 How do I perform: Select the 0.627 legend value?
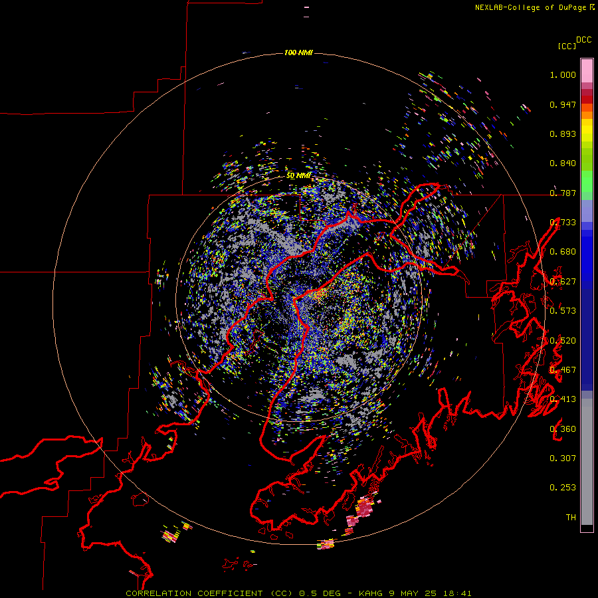(x=563, y=282)
